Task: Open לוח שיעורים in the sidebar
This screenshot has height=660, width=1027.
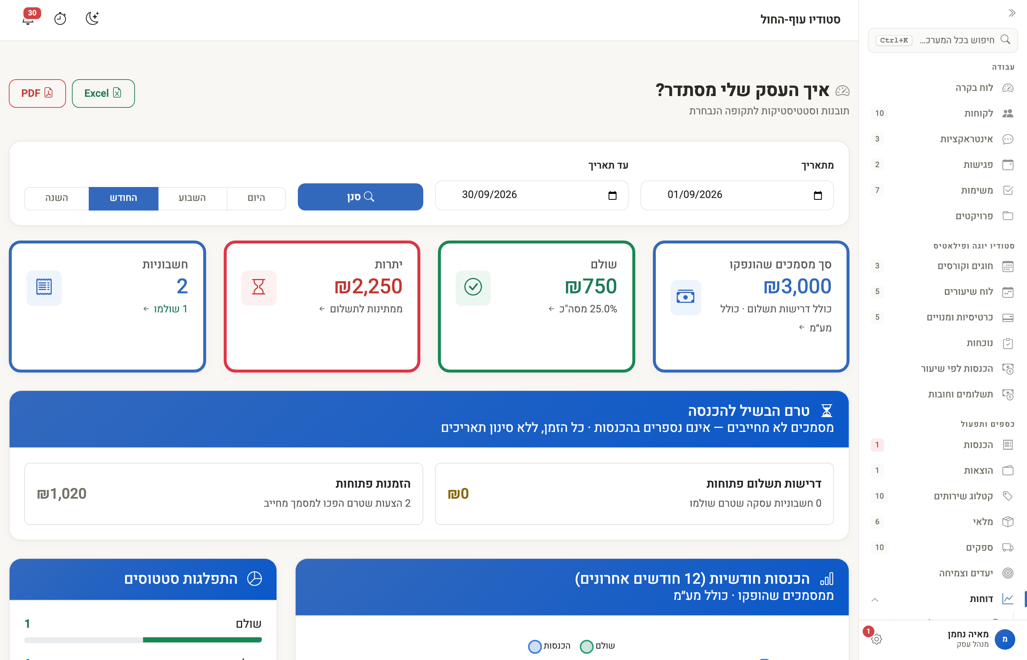Action: click(943, 292)
